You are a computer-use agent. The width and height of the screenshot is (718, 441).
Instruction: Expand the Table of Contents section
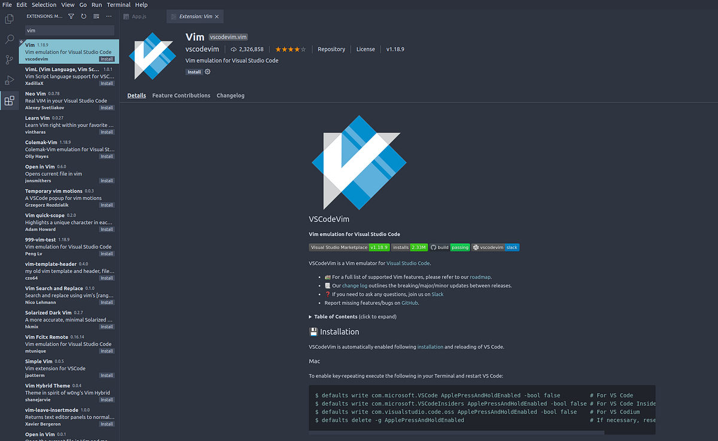[x=334, y=316]
